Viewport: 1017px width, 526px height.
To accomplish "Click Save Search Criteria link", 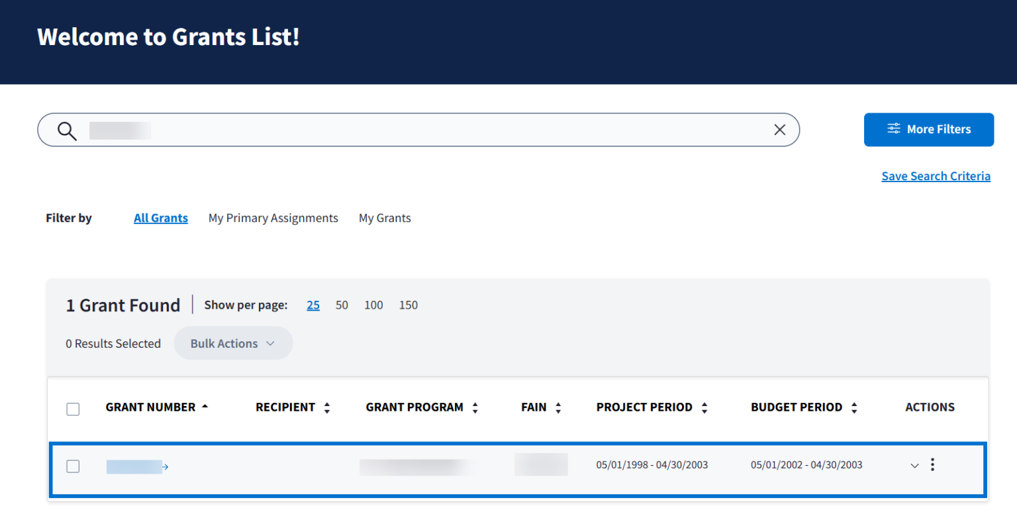I will coord(936,176).
